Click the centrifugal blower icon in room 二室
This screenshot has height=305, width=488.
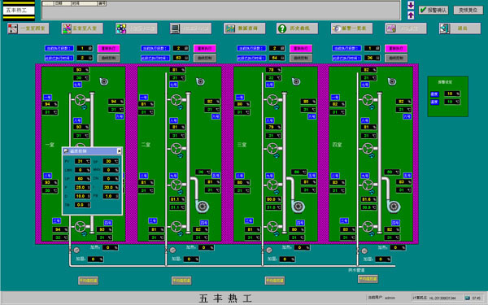pos(203,206)
